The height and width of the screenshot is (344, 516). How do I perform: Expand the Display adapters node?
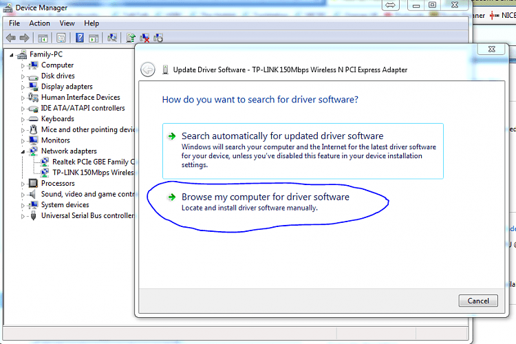pos(23,87)
